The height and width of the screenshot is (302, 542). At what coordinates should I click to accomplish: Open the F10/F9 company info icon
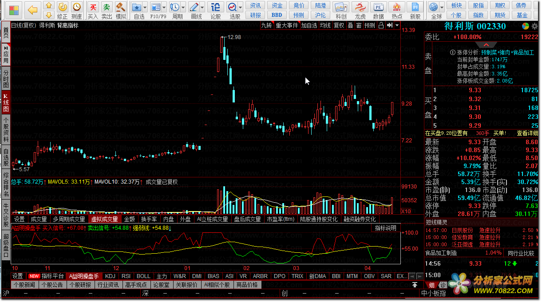click(155, 7)
